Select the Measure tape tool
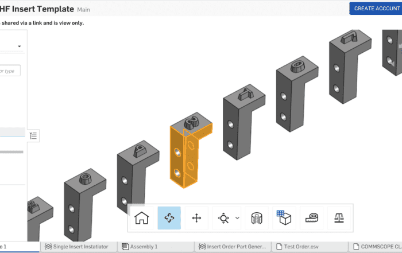Image resolution: width=402 pixels, height=253 pixels. [x=312, y=218]
